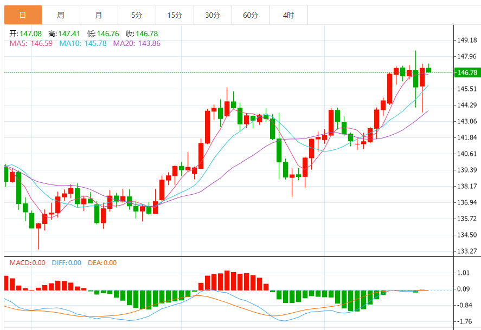Click the latest green candlestick at far right
This screenshot has width=481, height=330.
(428, 70)
